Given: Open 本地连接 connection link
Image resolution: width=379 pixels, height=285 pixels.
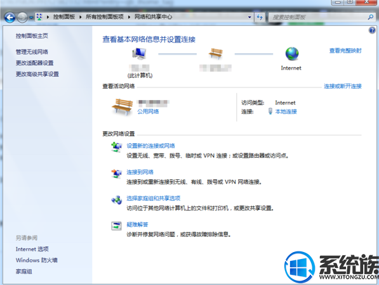Looking at the screenshot, I should pyautogui.click(x=286, y=111).
